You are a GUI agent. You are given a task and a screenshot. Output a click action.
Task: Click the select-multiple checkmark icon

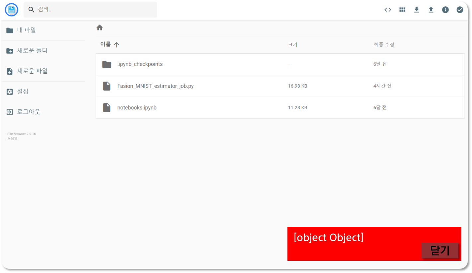click(460, 10)
